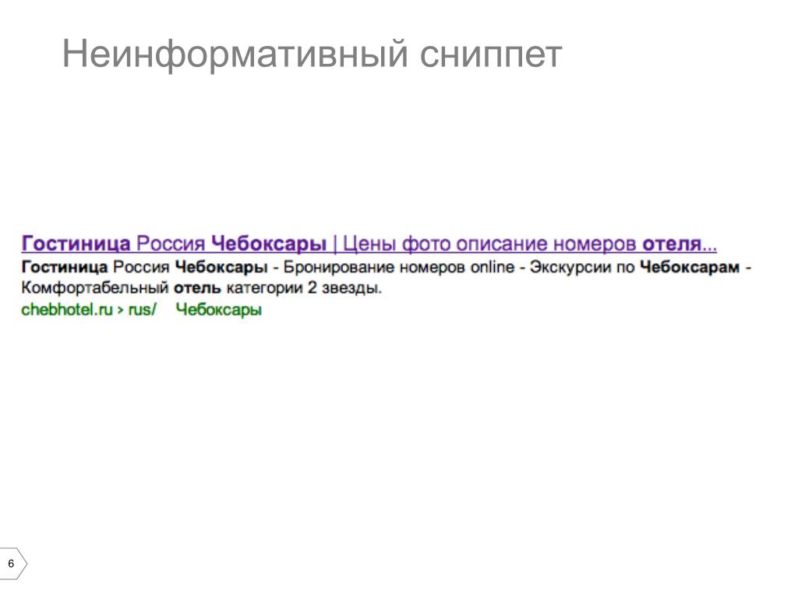Viewport: 798px width, 598px height.
Task: Click the green Чебоксары region label
Action: pos(219,310)
